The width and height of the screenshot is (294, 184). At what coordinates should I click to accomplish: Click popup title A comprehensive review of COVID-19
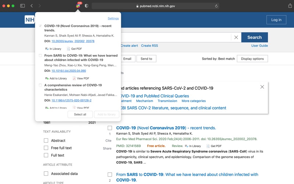point(73,87)
